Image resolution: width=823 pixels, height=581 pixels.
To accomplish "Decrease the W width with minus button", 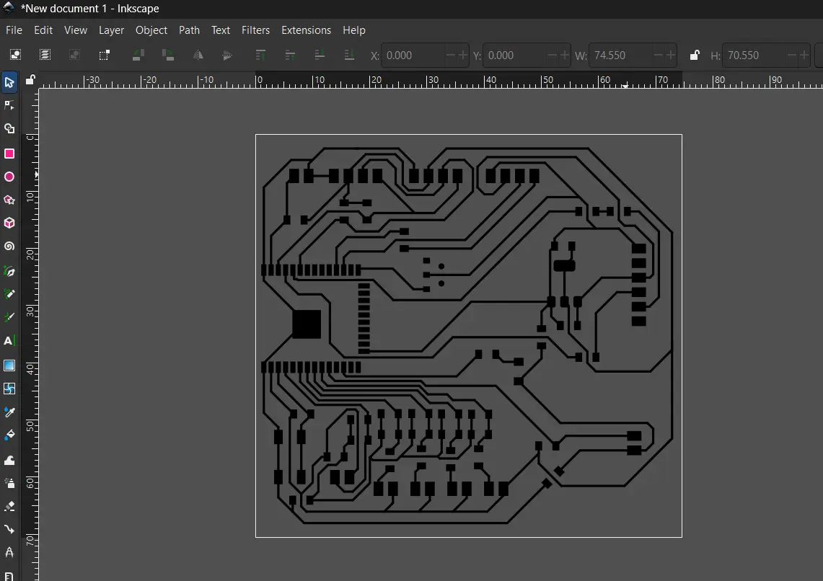I will coord(658,55).
